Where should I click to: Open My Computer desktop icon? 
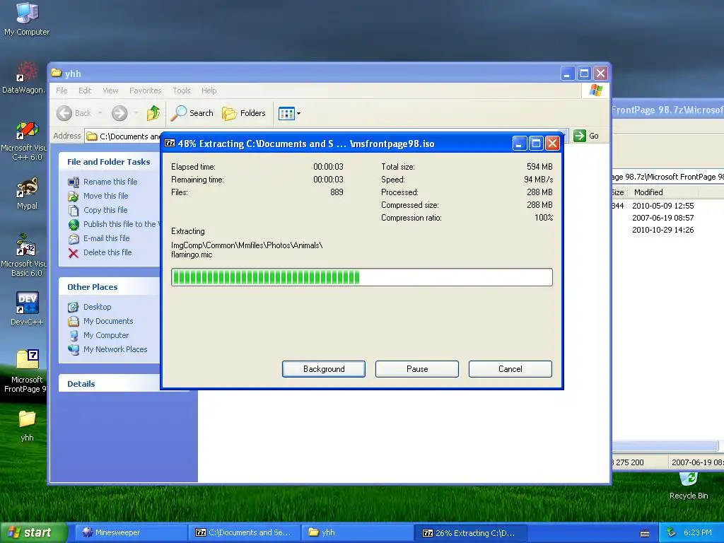point(27,19)
